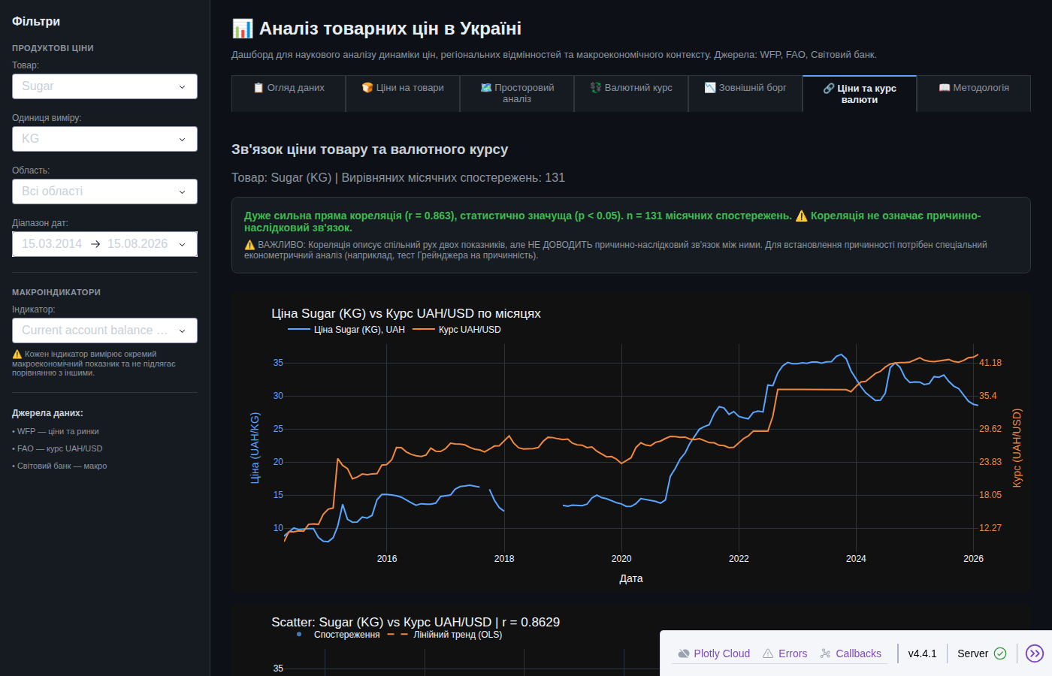Click the clipboard icon on Огляд даних tab
This screenshot has height=676, width=1052.
pos(258,88)
